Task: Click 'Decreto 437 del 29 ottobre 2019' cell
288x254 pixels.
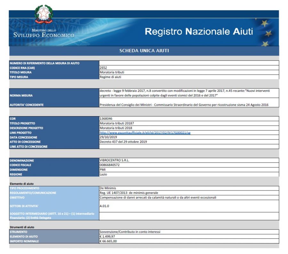Action: pyautogui.click(x=189, y=142)
